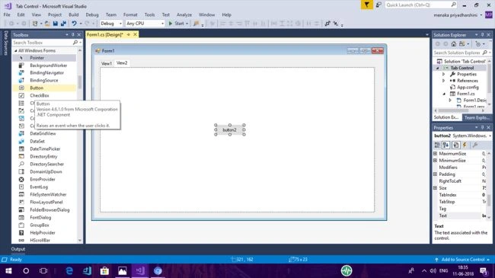
Task: Select the FolderBrowserDialog toolbox item
Action: pyautogui.click(x=44, y=209)
